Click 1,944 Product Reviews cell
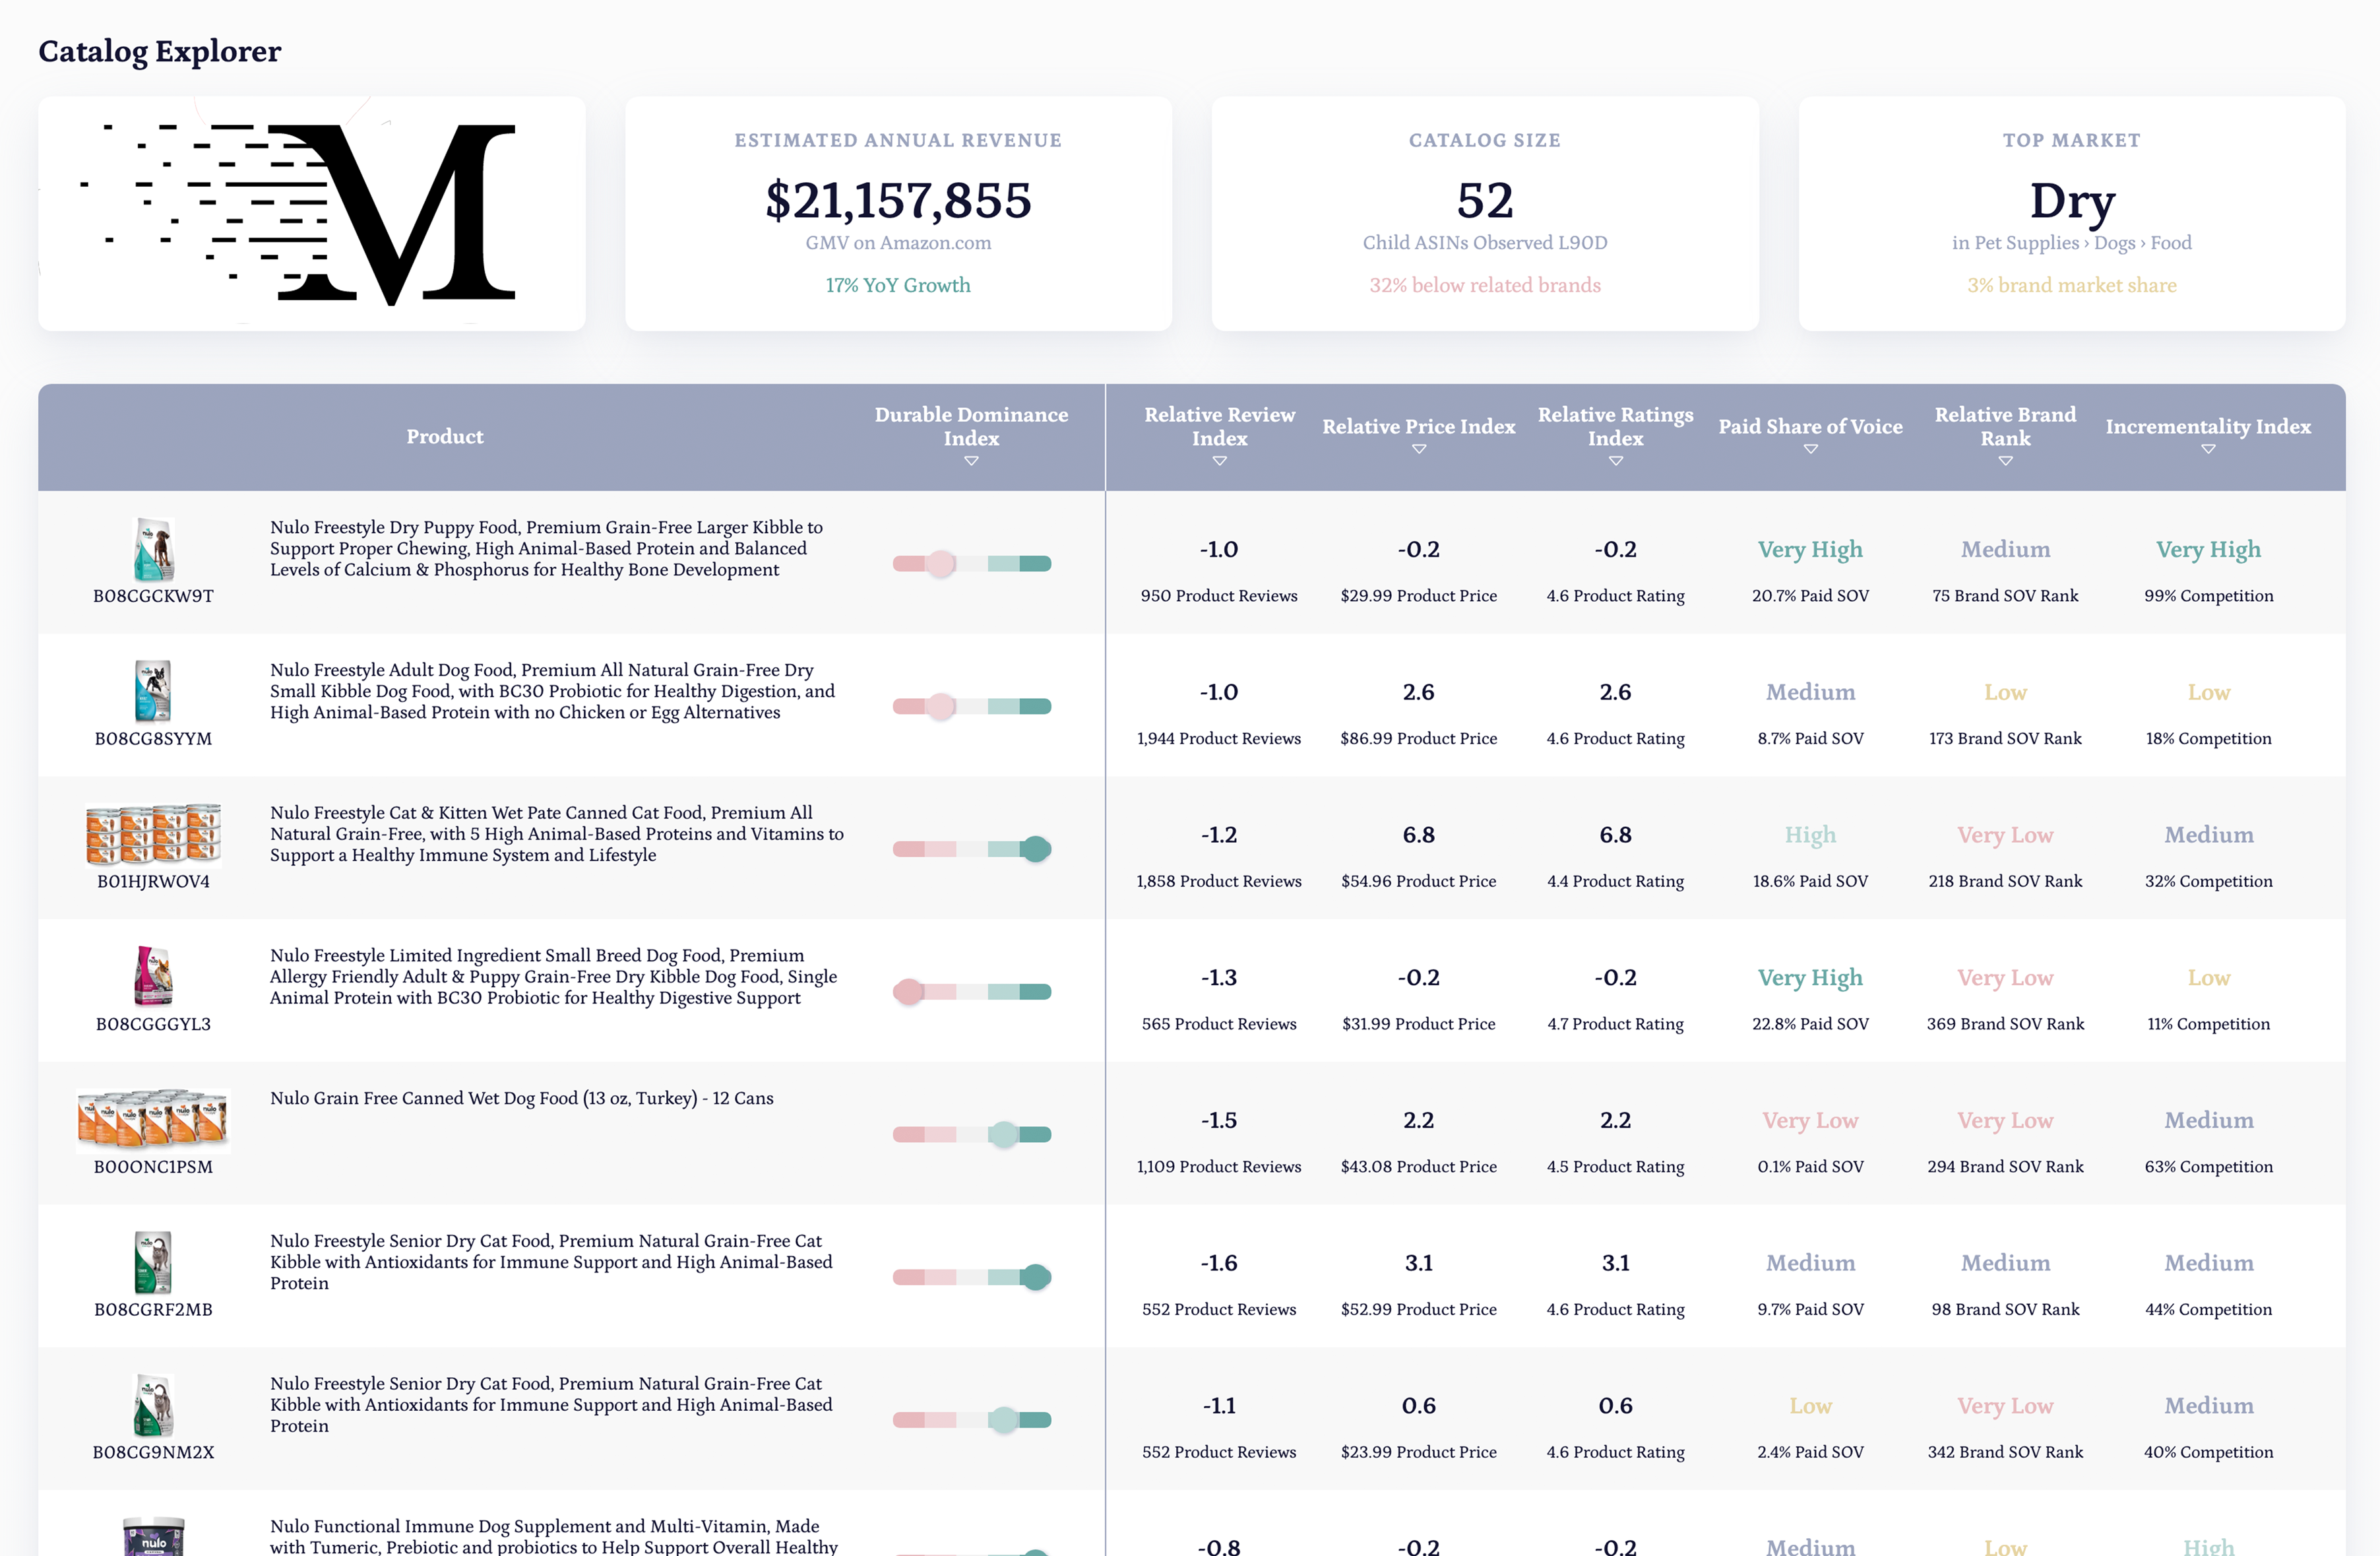The width and height of the screenshot is (2380, 1556). pyautogui.click(x=1219, y=738)
